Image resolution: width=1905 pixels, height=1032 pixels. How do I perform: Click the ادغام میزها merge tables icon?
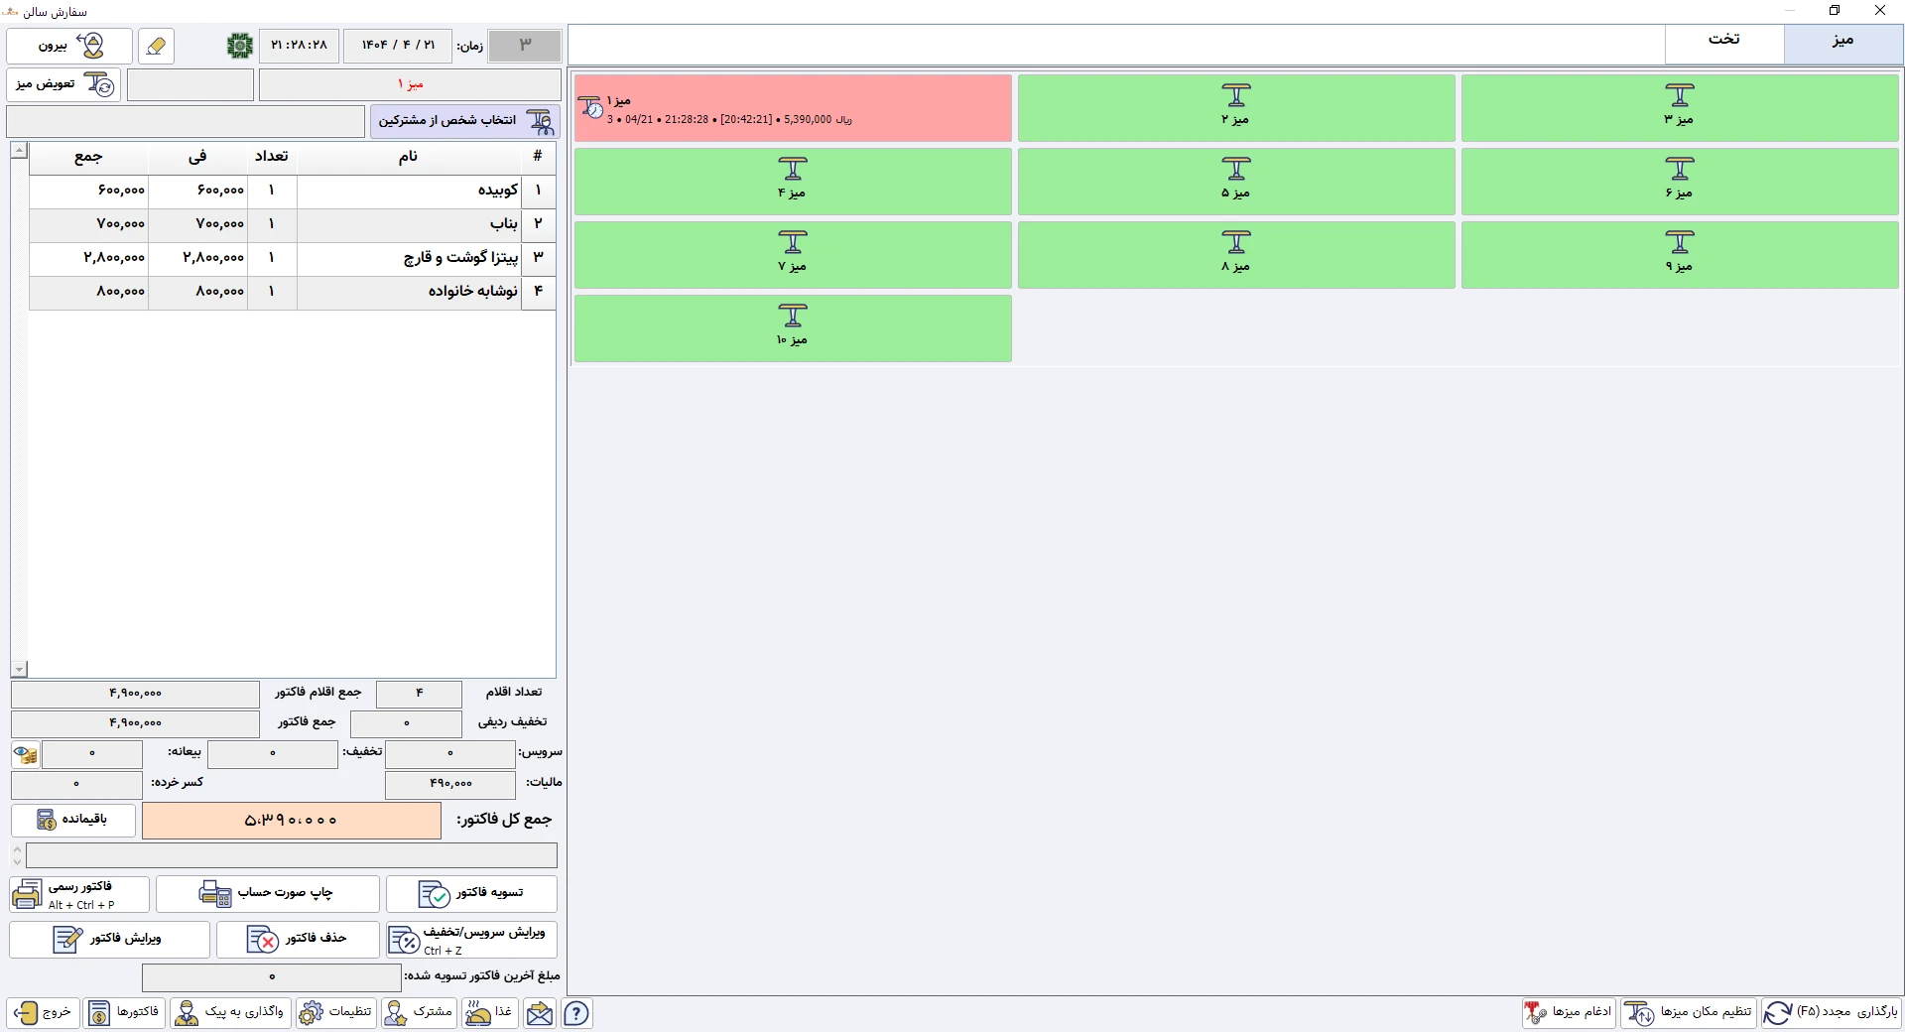(x=1569, y=1013)
